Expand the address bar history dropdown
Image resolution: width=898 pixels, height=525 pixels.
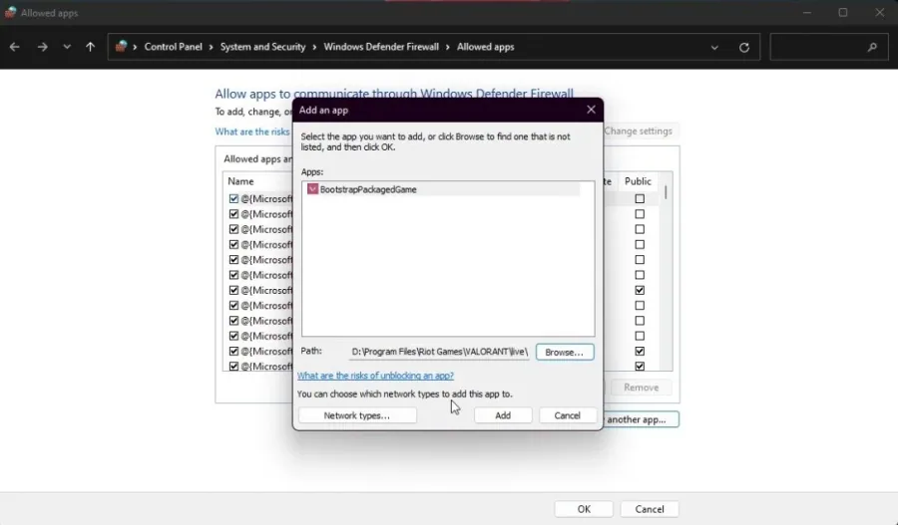coord(714,48)
